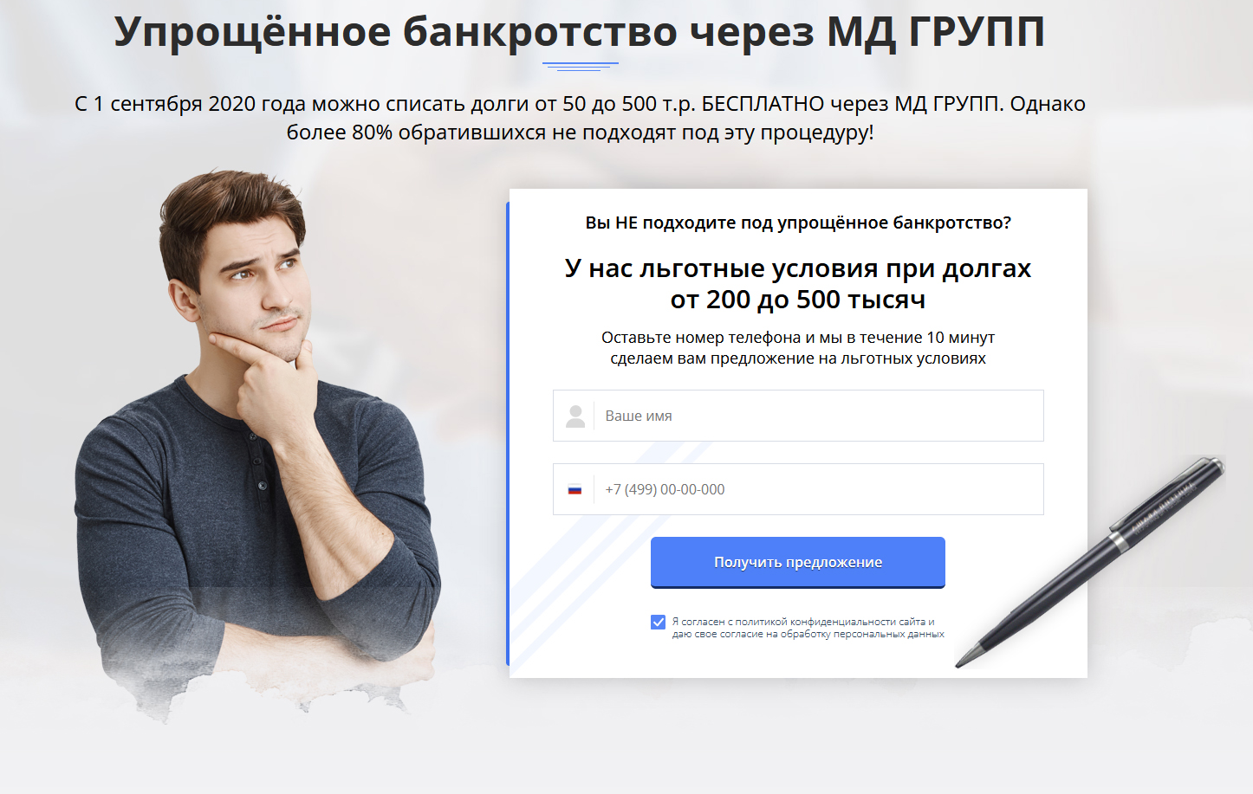Click the person icon in name field
The width and height of the screenshot is (1253, 794).
click(575, 416)
